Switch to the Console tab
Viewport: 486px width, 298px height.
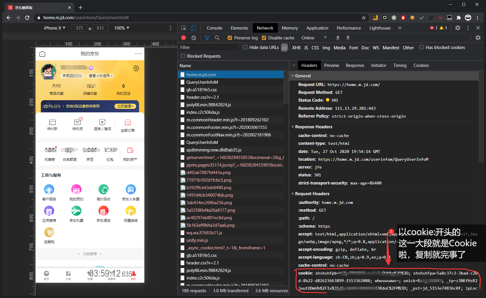[x=214, y=28]
